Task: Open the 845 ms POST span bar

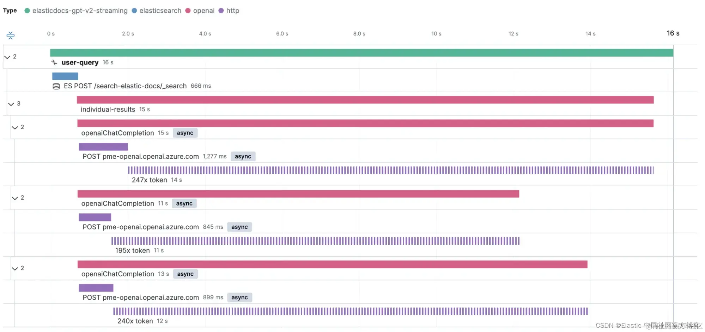Action: point(95,217)
